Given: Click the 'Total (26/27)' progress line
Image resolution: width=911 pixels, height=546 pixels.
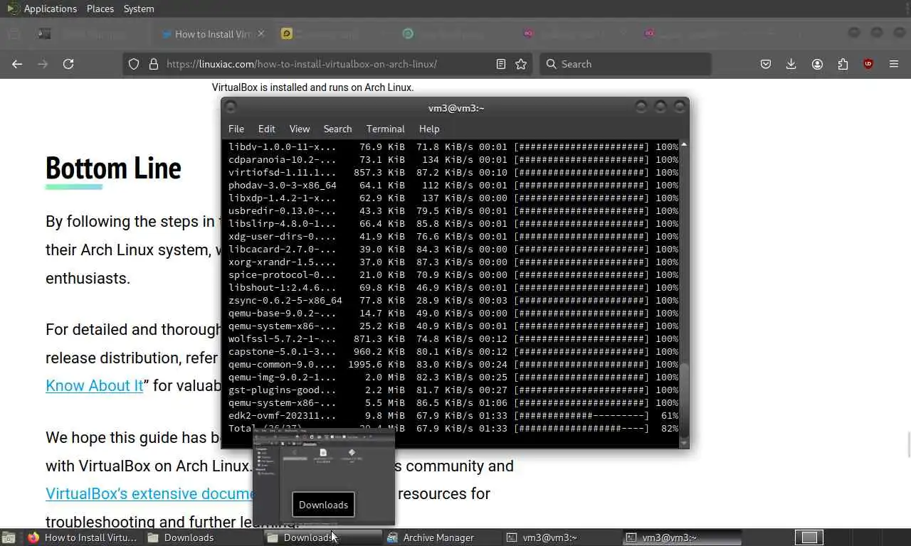Looking at the screenshot, I should pos(453,428).
